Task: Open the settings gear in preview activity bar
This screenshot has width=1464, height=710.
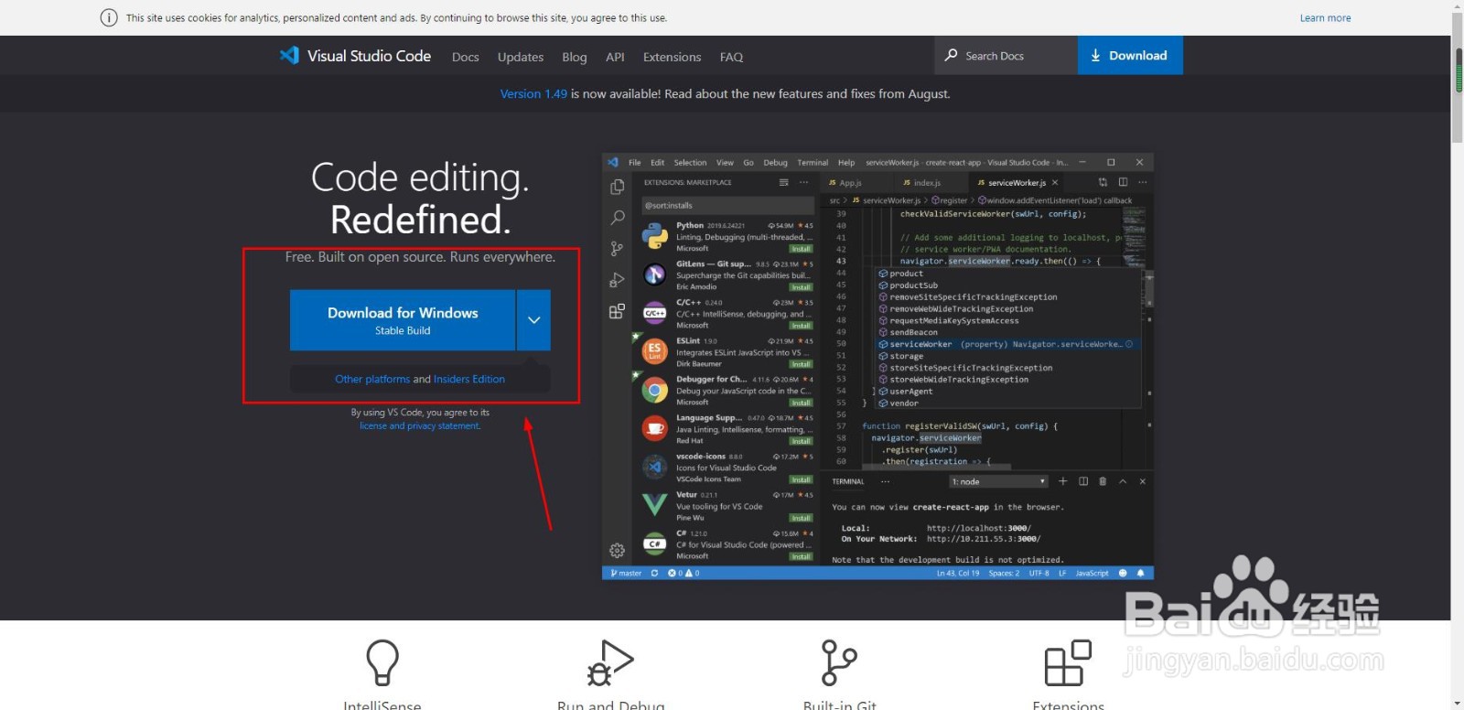Action: (x=618, y=551)
